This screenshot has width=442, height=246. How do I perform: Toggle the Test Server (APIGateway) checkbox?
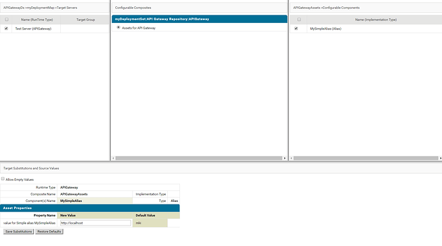(6, 28)
